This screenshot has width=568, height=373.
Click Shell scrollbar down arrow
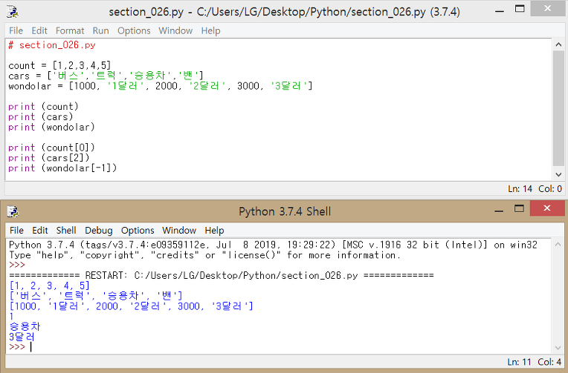(558, 348)
